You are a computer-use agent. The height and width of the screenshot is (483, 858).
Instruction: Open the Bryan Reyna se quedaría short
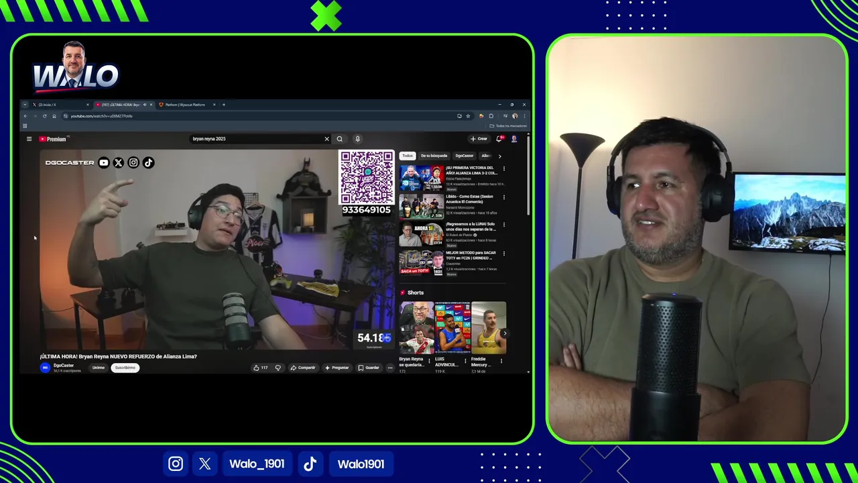click(416, 327)
